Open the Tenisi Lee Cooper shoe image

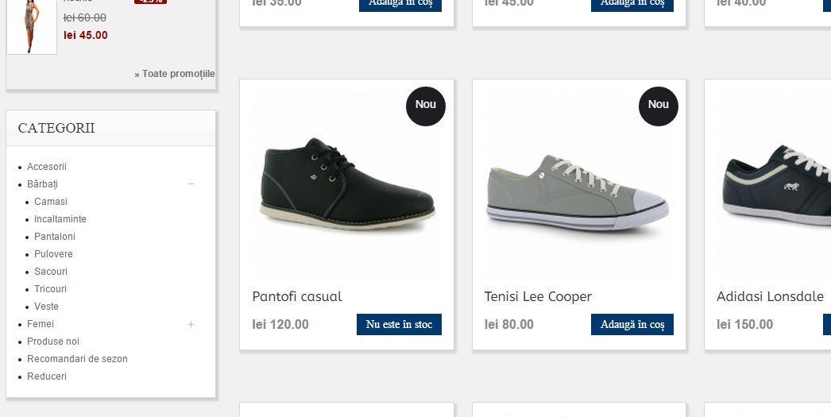(578, 193)
